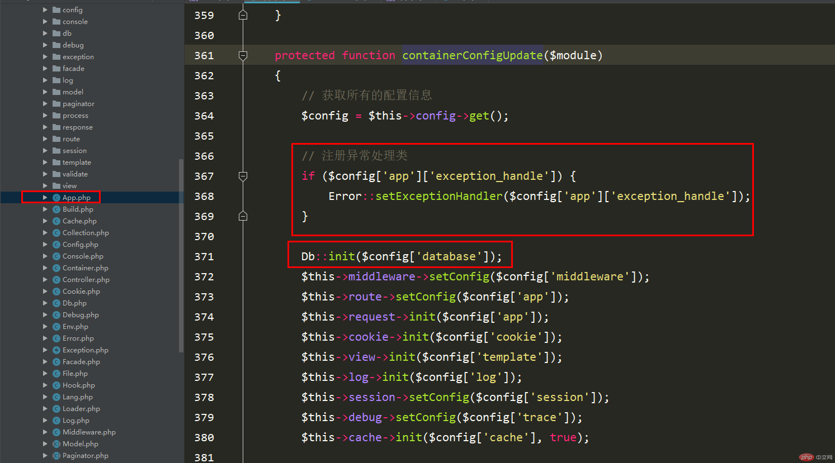Expand the Db.php file arrow
The width and height of the screenshot is (835, 463).
click(x=45, y=303)
